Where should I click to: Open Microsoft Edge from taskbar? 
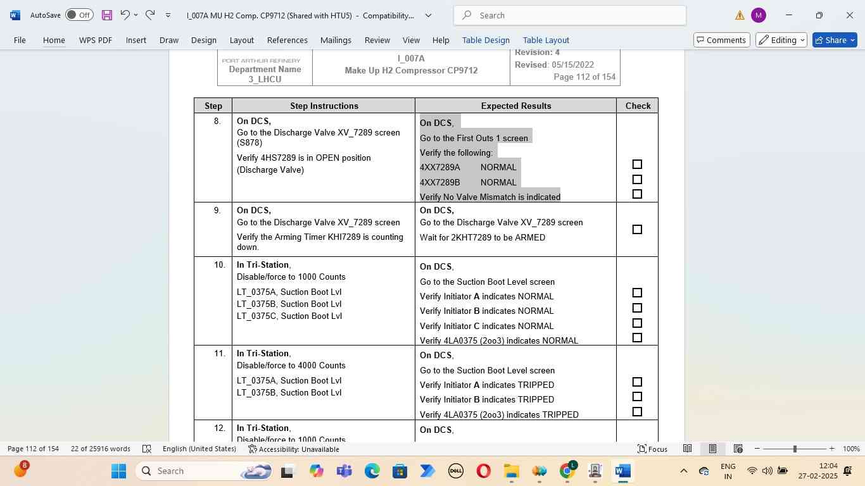coord(372,471)
